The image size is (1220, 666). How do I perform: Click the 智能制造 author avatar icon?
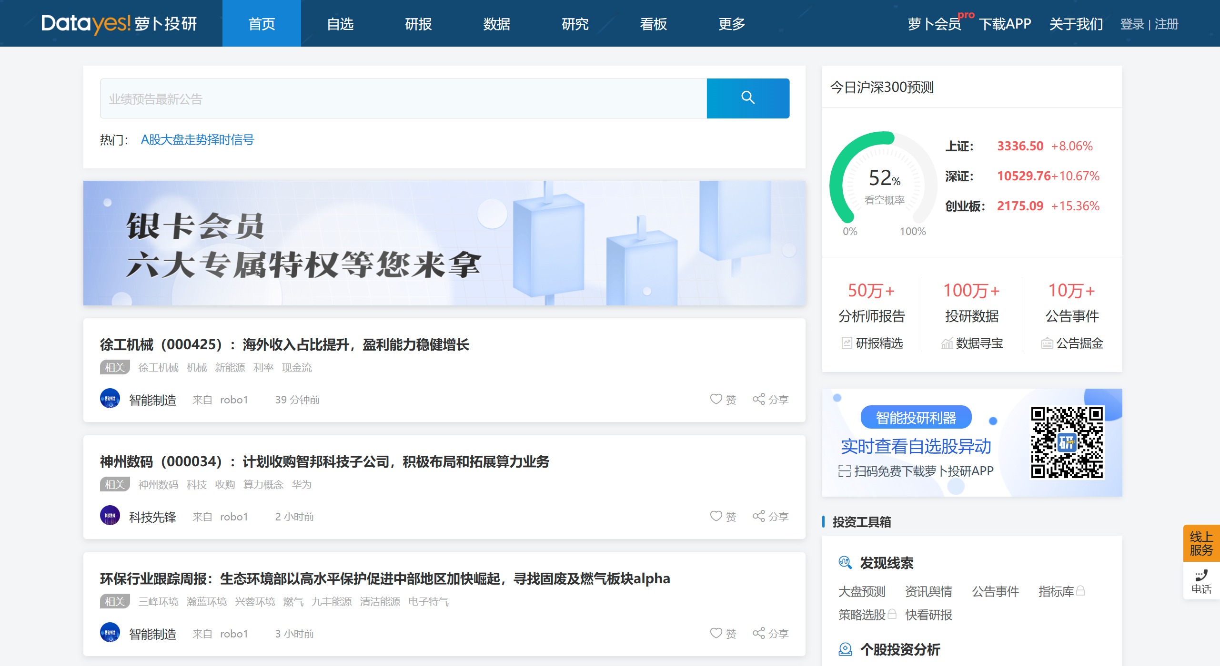(x=111, y=400)
